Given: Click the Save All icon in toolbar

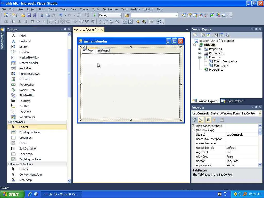Looking at the screenshot, I should 35,15.
